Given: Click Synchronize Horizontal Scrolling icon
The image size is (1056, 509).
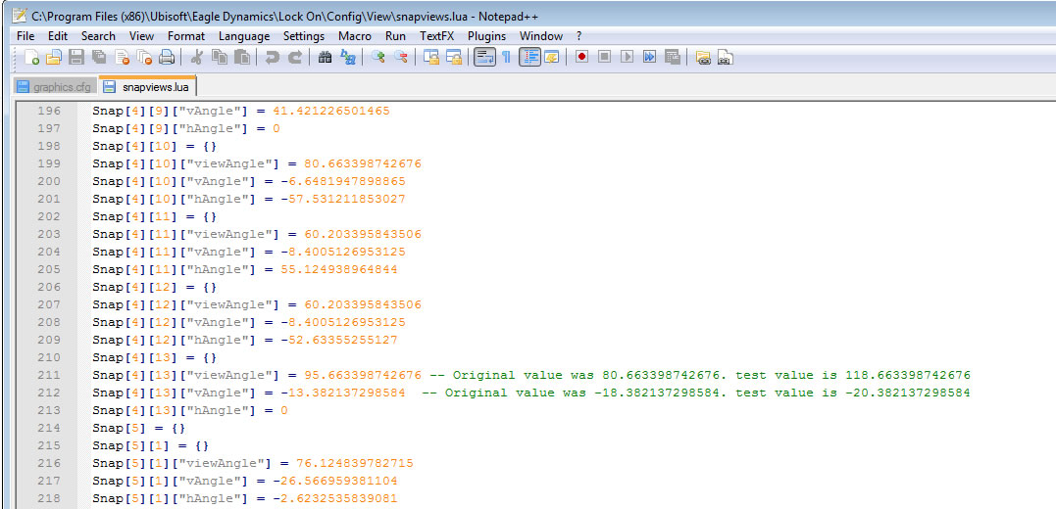Looking at the screenshot, I should 454,57.
